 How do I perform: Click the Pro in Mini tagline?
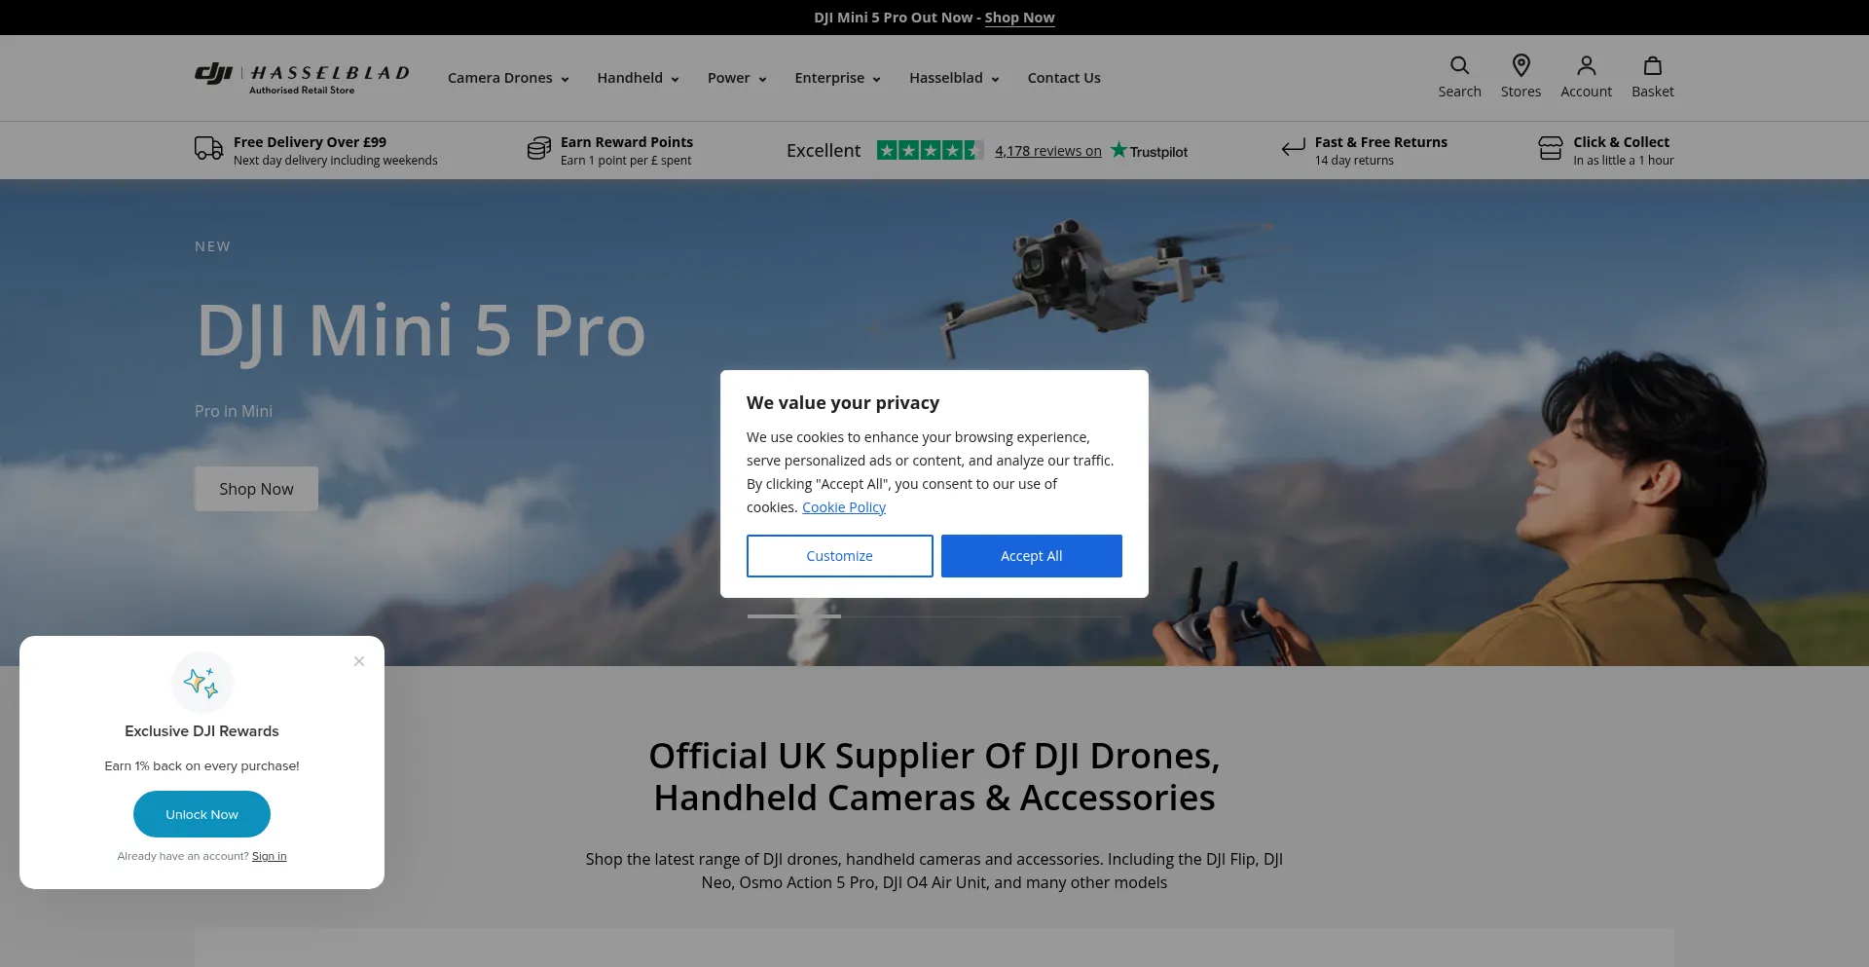[x=234, y=412]
